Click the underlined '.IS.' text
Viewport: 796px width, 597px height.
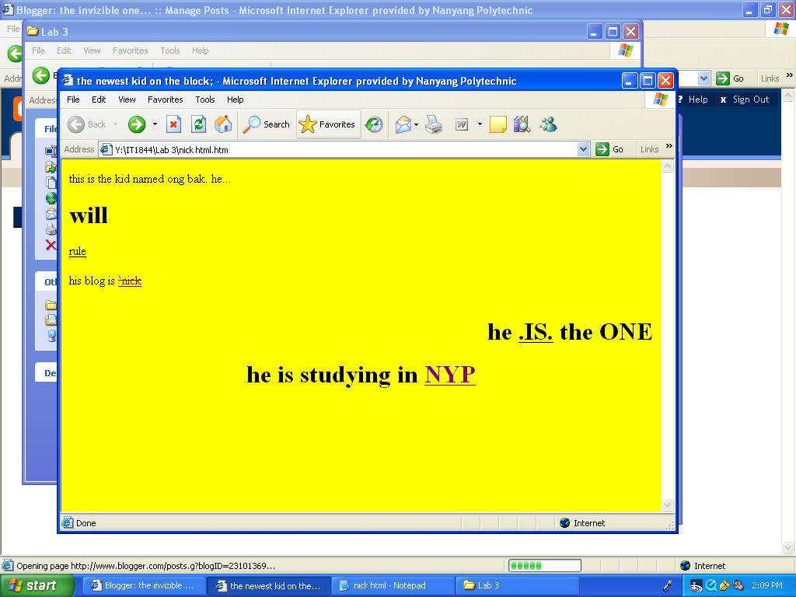536,332
